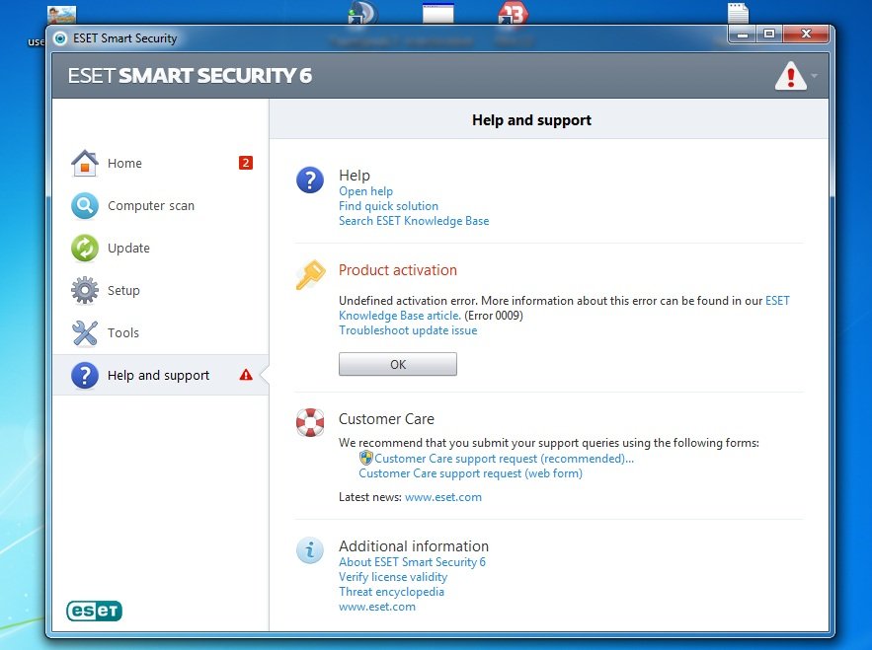Click the green Update arrows icon
872x650 pixels.
pos(85,248)
